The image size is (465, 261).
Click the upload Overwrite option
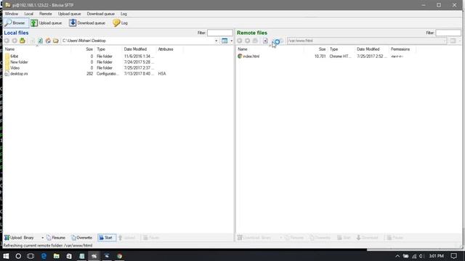pos(81,238)
